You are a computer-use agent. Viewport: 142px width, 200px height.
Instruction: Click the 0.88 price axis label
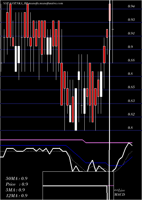[x=131, y=60]
